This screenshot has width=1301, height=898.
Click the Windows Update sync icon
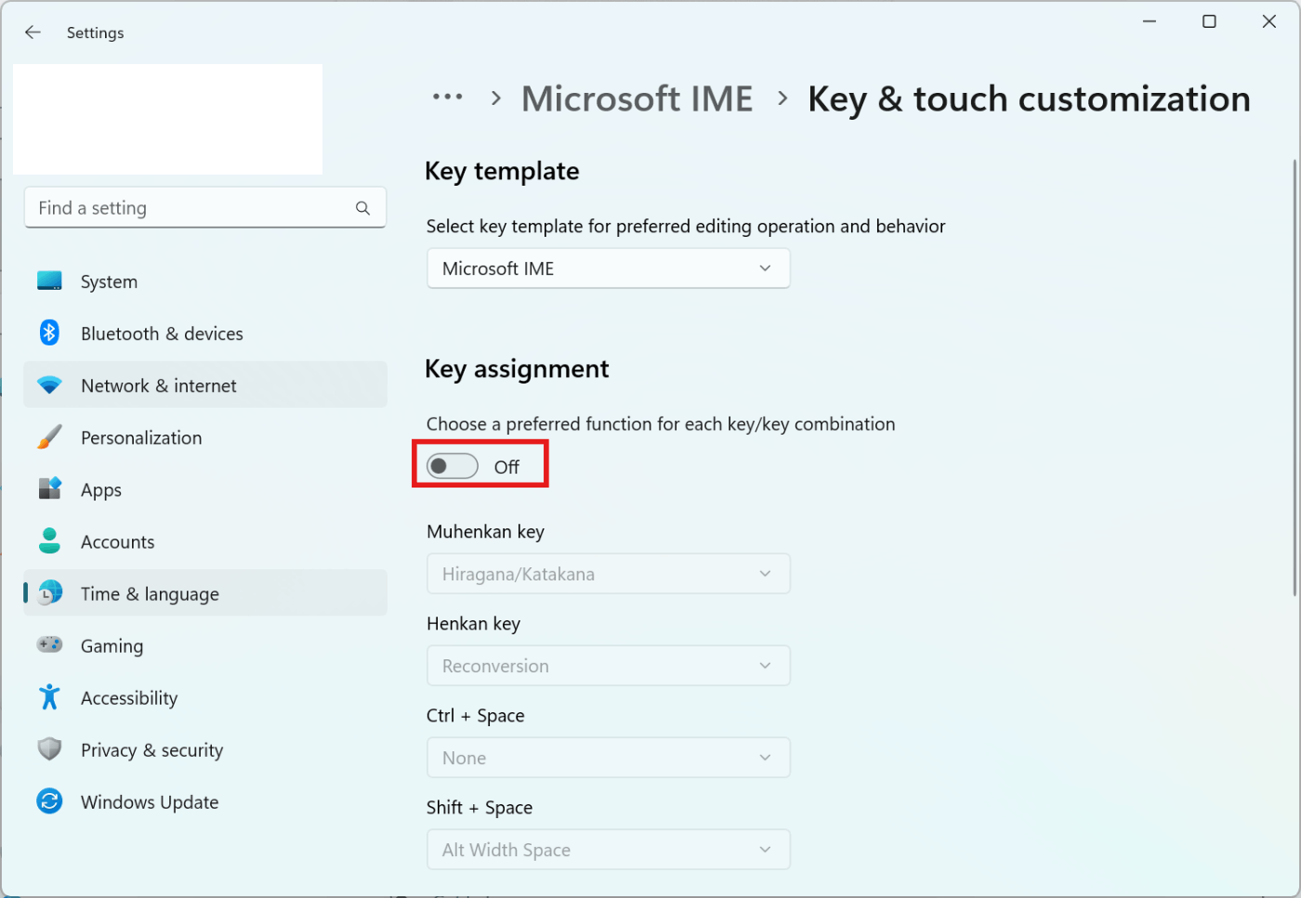coord(49,800)
